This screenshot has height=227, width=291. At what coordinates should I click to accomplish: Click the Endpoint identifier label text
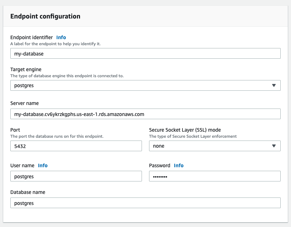point(31,37)
